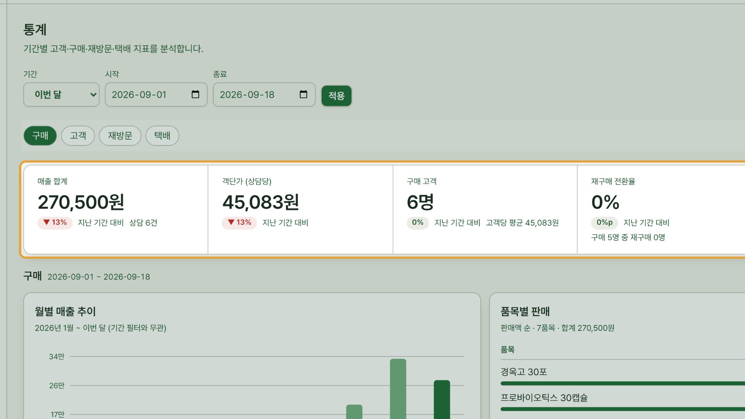745x419 pixels.
Task: Click the darkest bar in monthly sales chart
Action: tap(442, 400)
